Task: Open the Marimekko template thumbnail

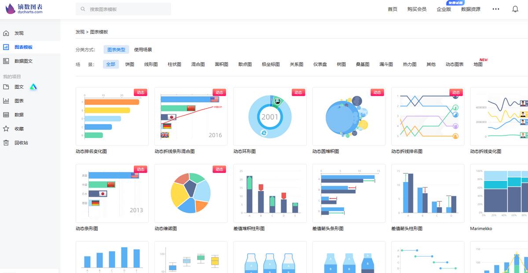Action: point(499,193)
